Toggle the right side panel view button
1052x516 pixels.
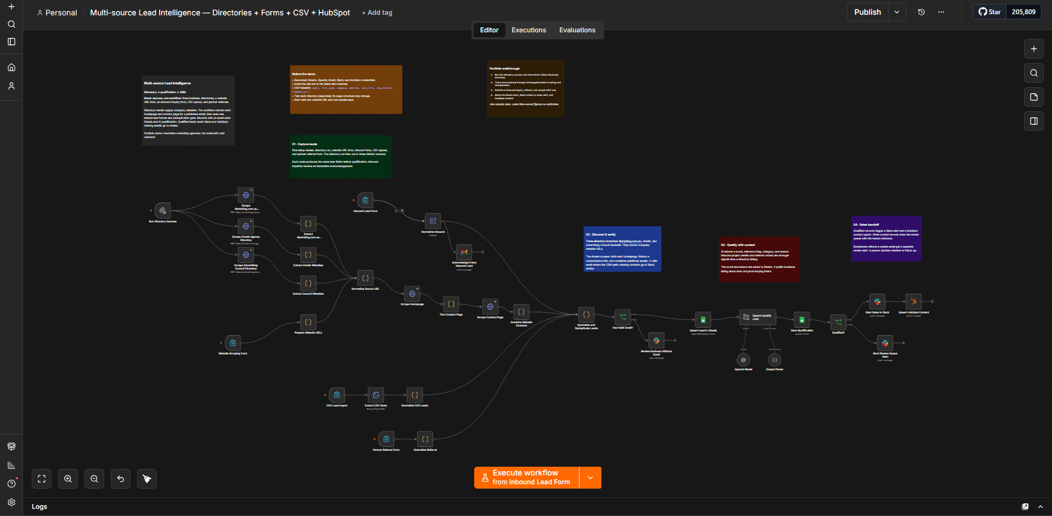[x=1034, y=121]
